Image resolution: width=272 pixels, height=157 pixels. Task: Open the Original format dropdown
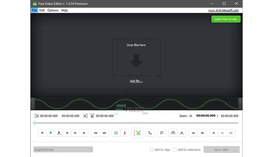63,150
